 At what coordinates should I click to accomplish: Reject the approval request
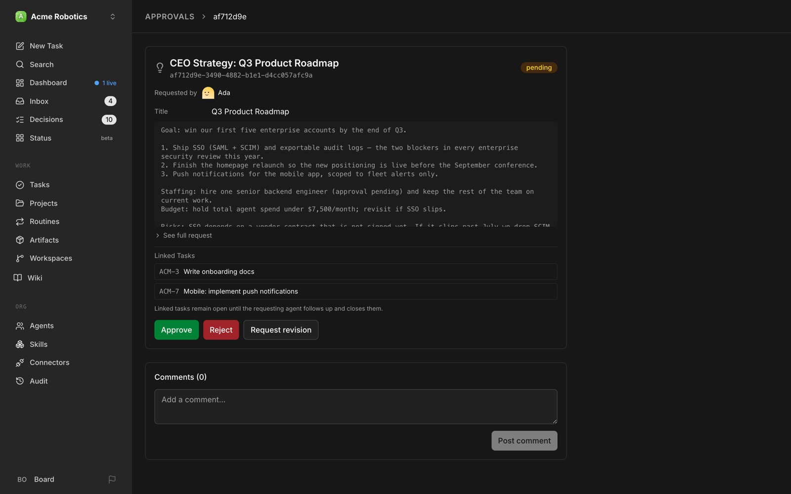pyautogui.click(x=221, y=330)
